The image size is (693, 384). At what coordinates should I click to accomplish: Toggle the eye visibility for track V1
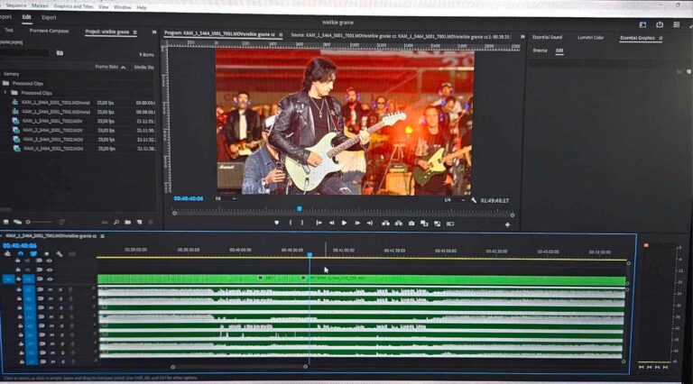(x=50, y=279)
